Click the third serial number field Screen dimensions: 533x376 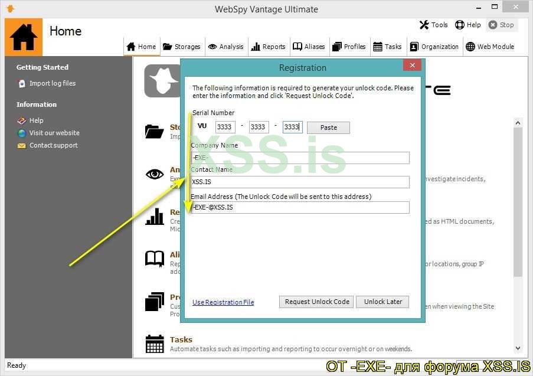[x=292, y=127]
